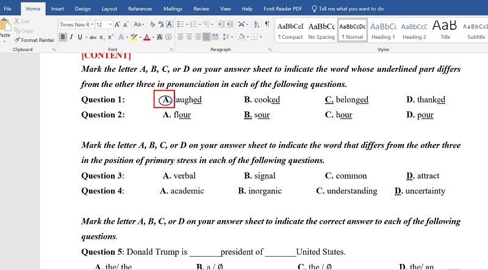Screen dimensions: 488x270
Task: Align text right
Action: (198, 37)
